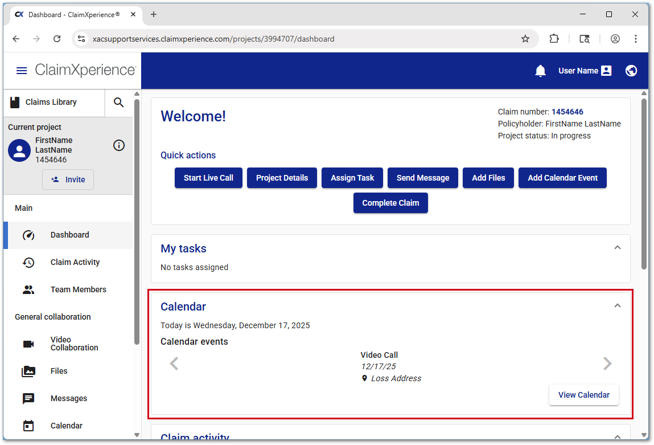Advance calendar events with the right arrow
Screen dimensions: 654x445
click(x=607, y=363)
